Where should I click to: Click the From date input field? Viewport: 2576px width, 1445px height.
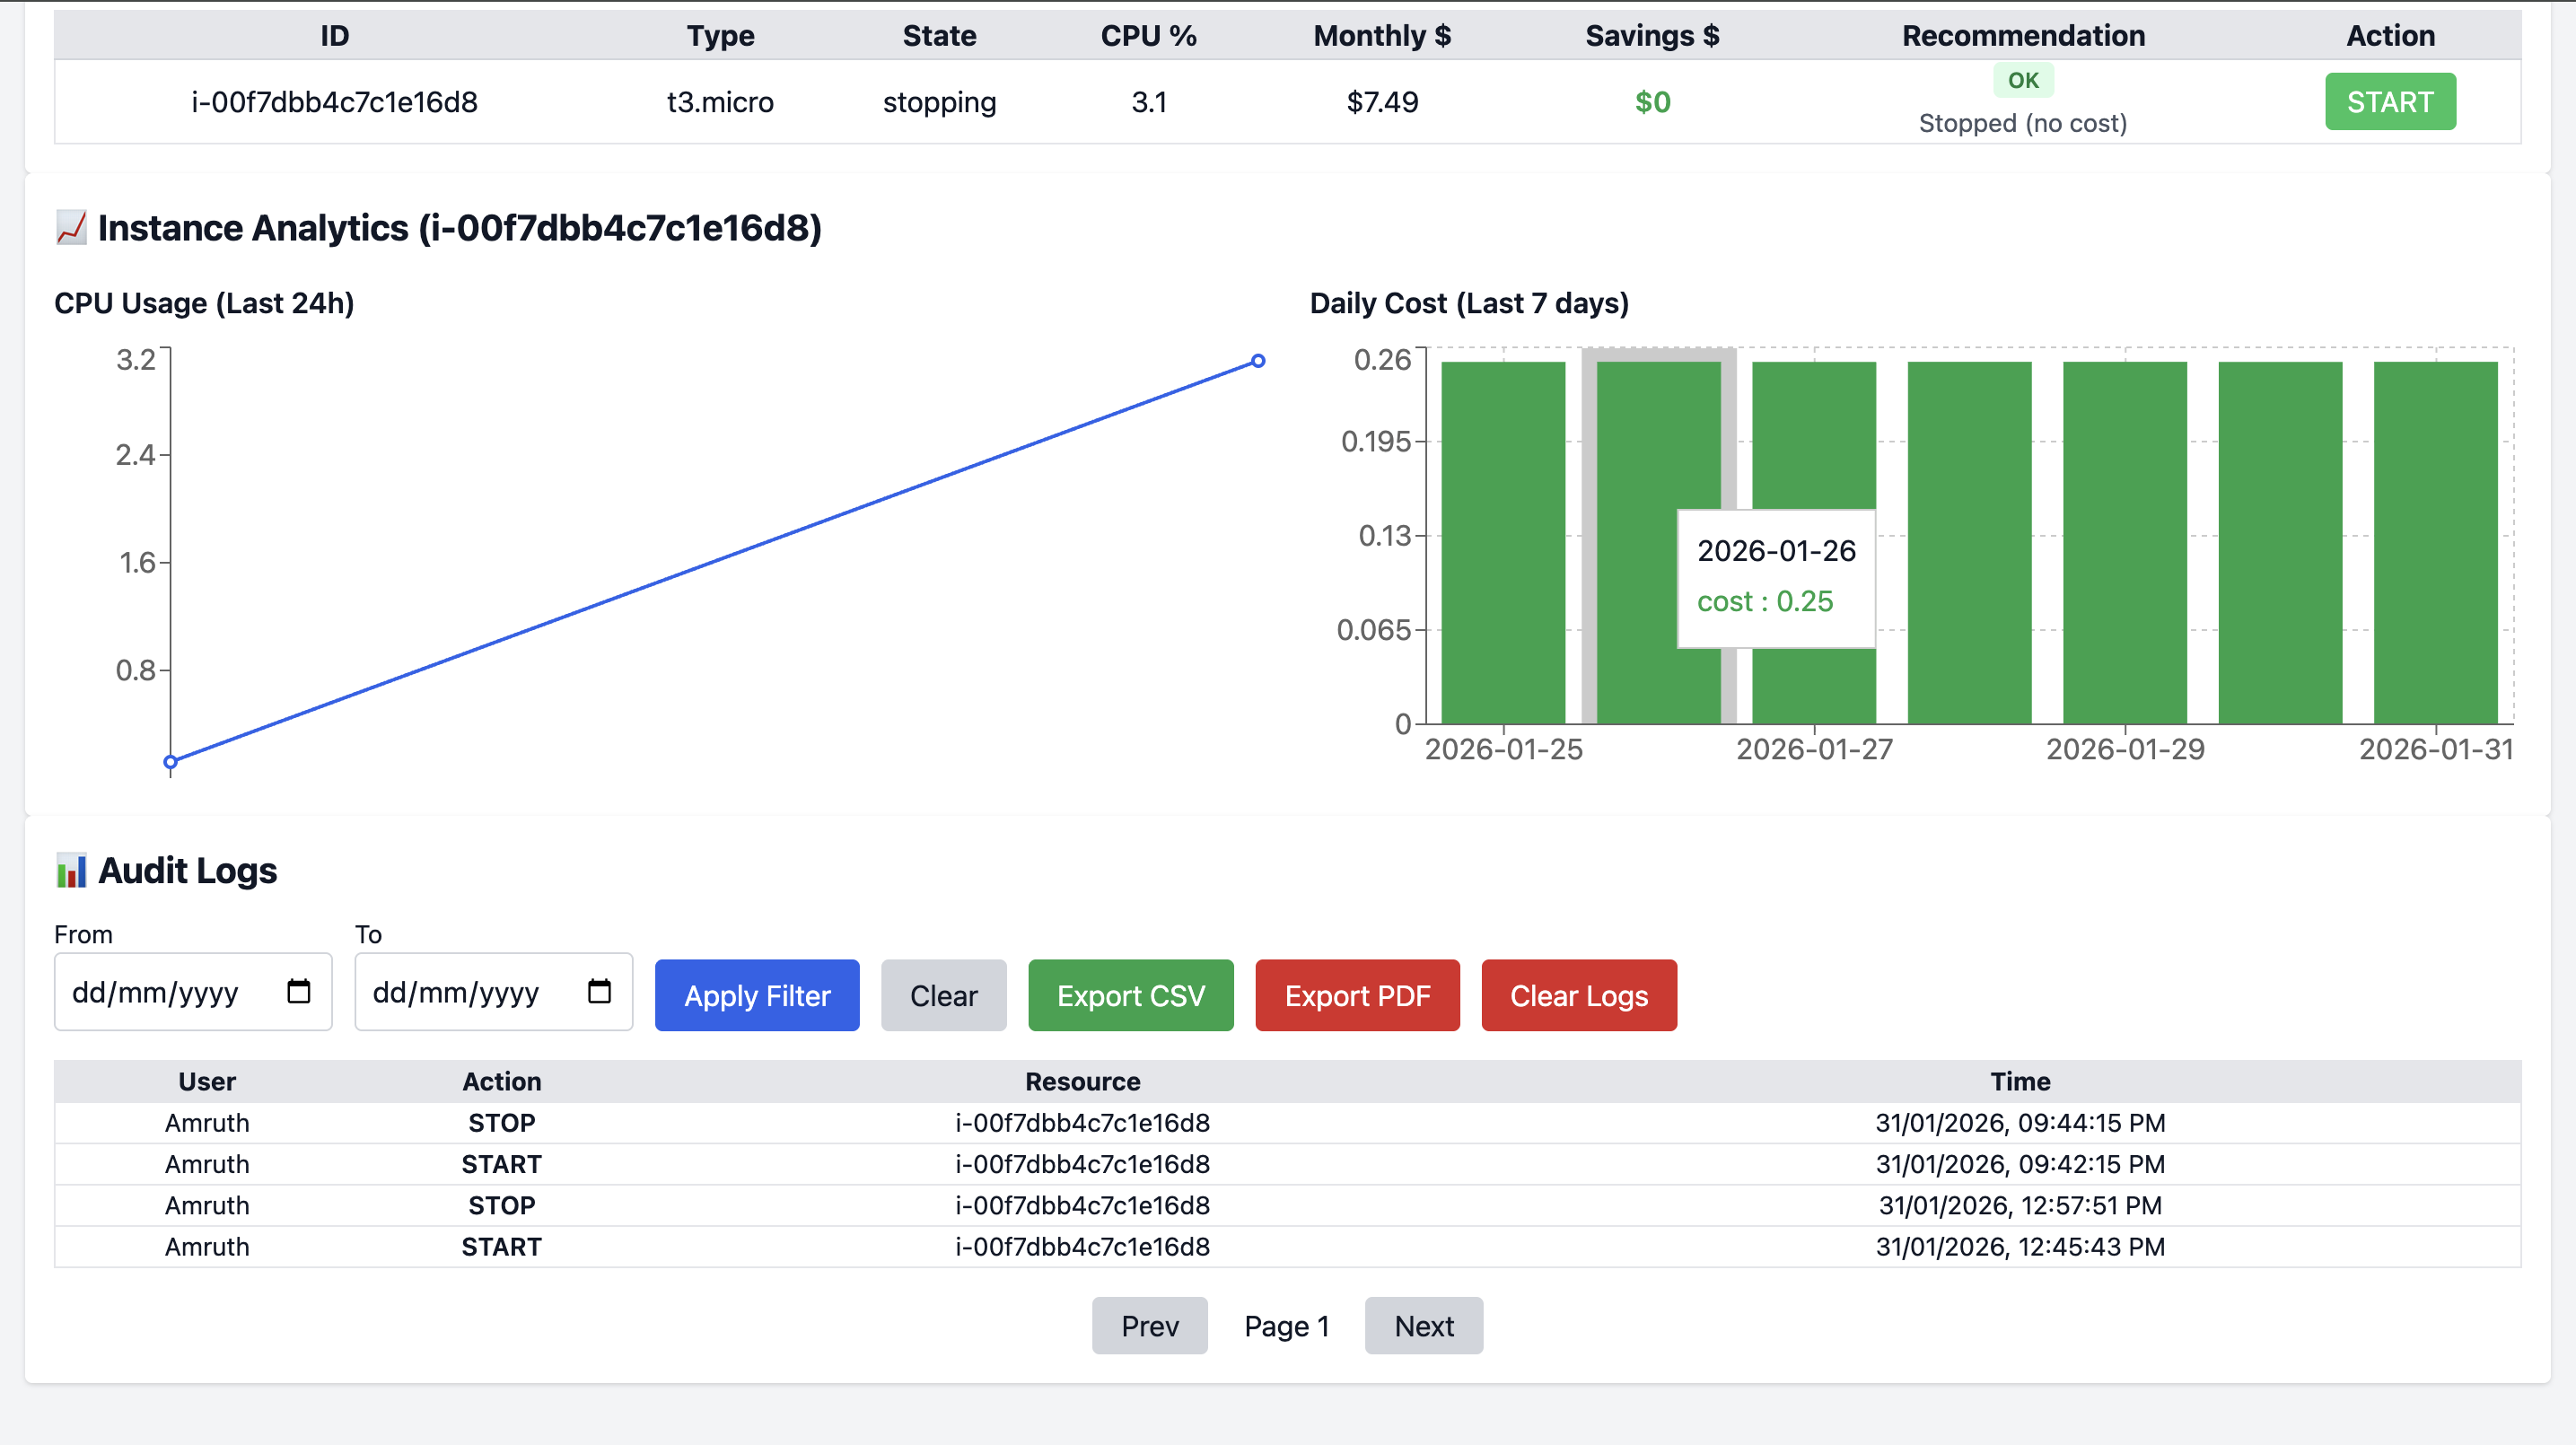(x=160, y=992)
